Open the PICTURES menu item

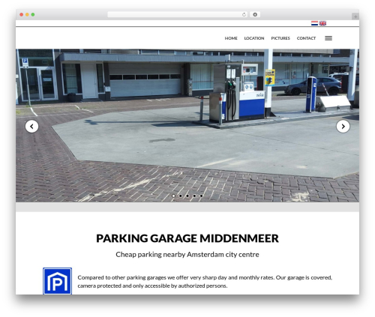point(280,38)
